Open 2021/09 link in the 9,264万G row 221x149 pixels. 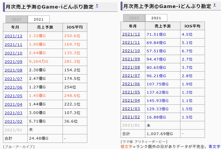(13, 61)
